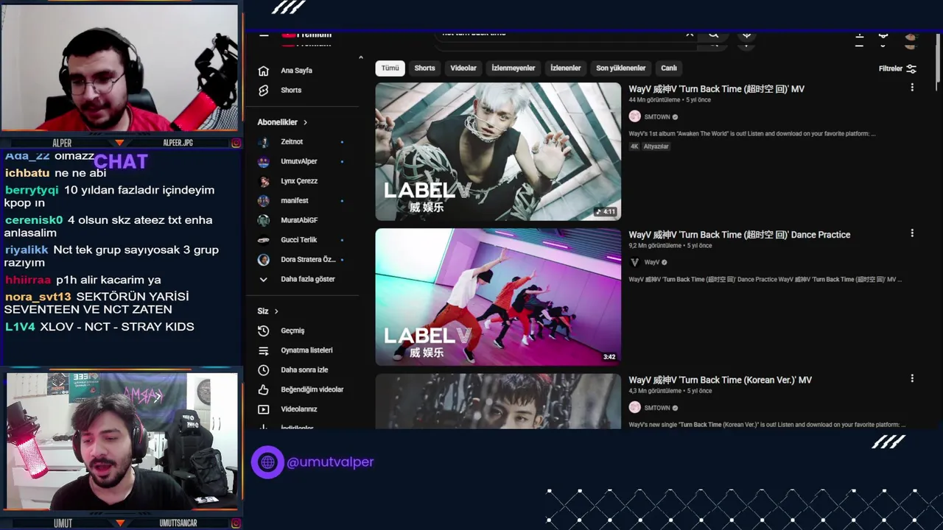
Task: Expand the Abonelikler section chevron
Action: click(305, 122)
